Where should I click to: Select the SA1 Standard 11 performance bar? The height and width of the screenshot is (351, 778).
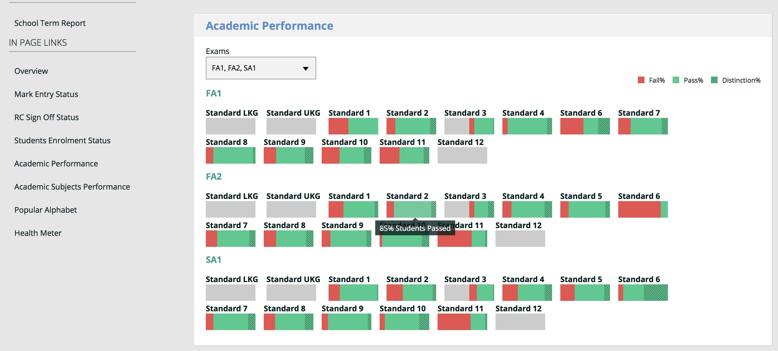[462, 322]
